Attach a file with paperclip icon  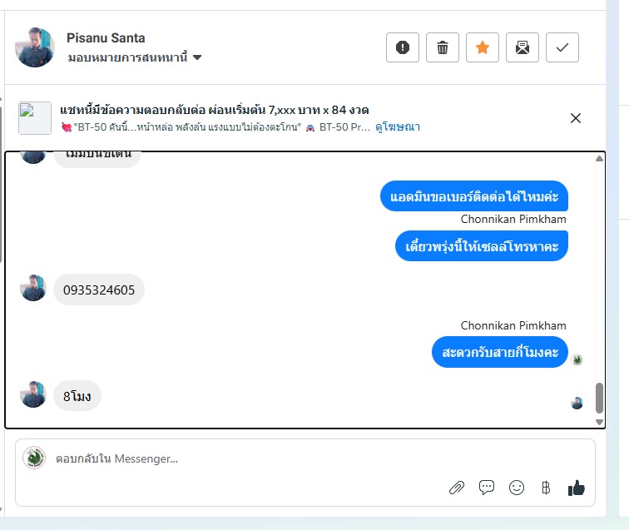tap(457, 488)
